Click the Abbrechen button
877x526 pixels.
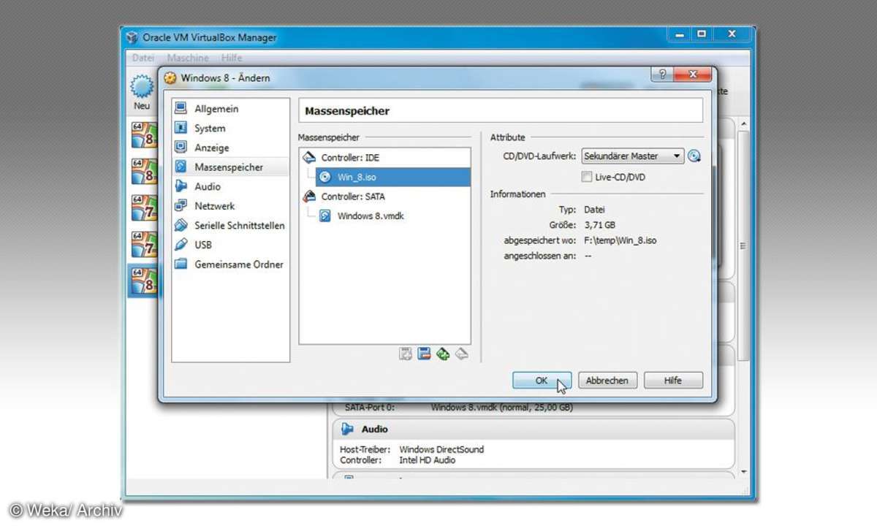click(x=607, y=381)
